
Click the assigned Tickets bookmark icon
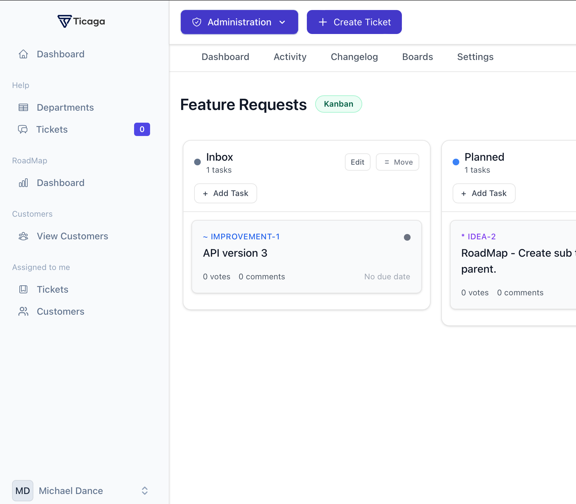[x=23, y=289]
